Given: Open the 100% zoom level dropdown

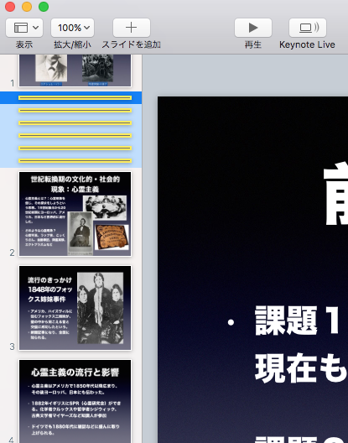Looking at the screenshot, I should coord(73,28).
